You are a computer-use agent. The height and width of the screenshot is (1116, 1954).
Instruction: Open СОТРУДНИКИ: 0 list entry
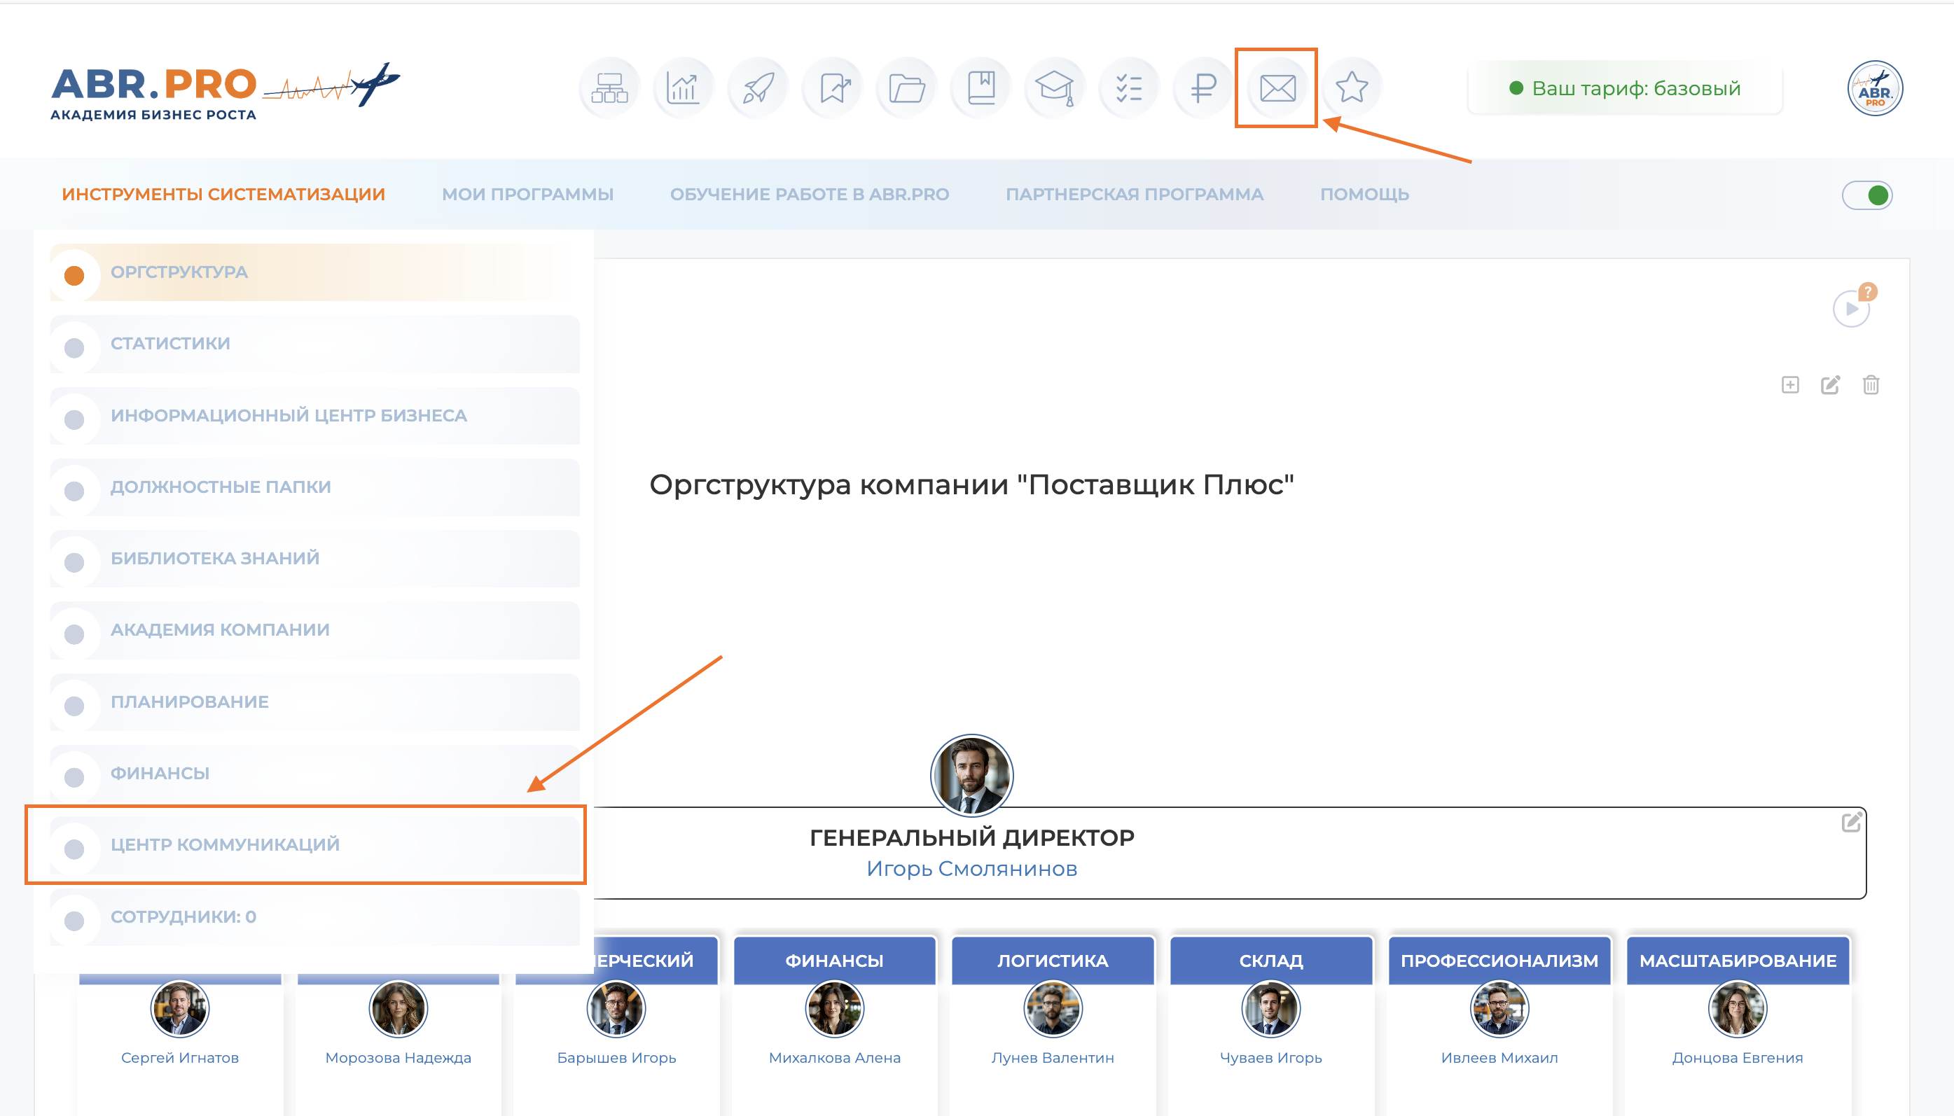tap(184, 916)
